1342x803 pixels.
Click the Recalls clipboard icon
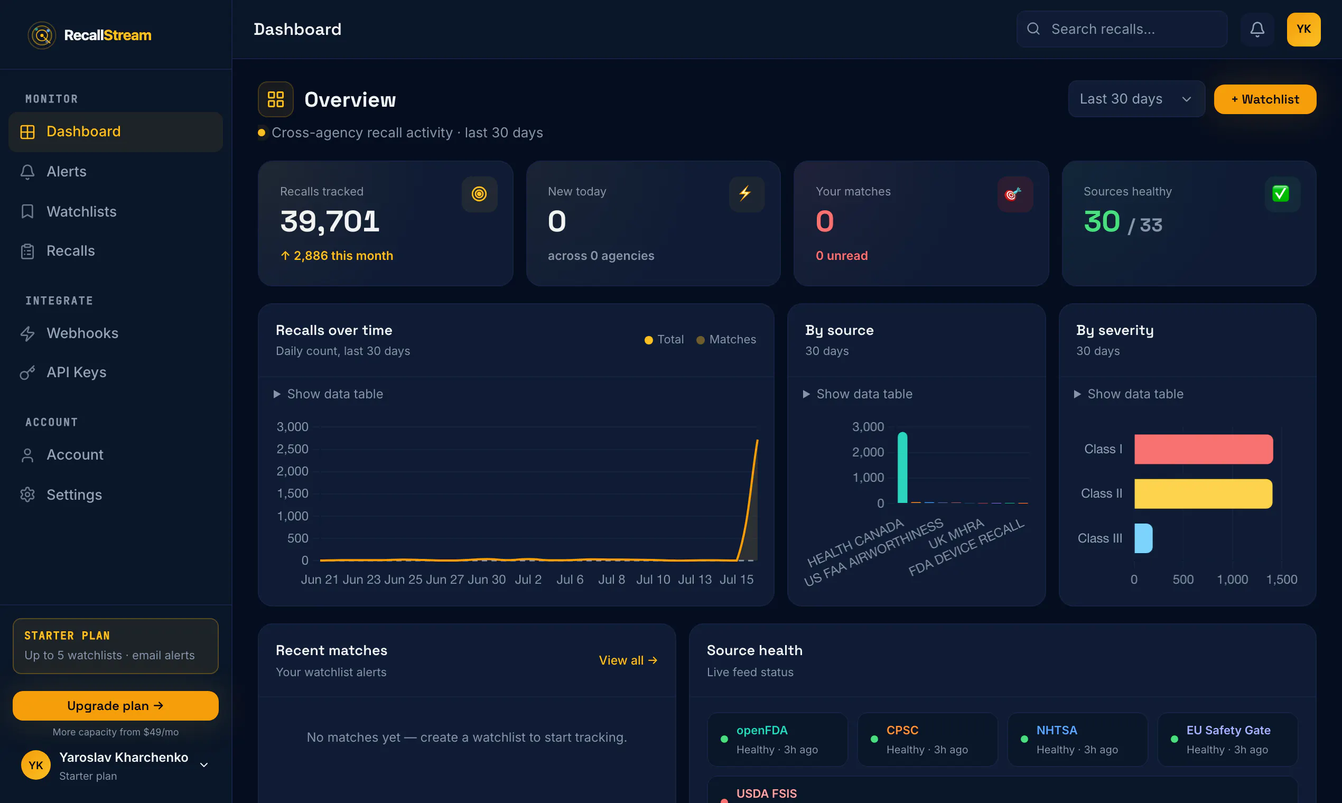[27, 251]
